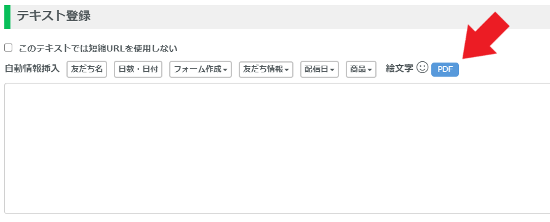The width and height of the screenshot is (550, 222).
Task: Tick the 短縮URLを使用しない checkbox
Action: click(x=9, y=48)
